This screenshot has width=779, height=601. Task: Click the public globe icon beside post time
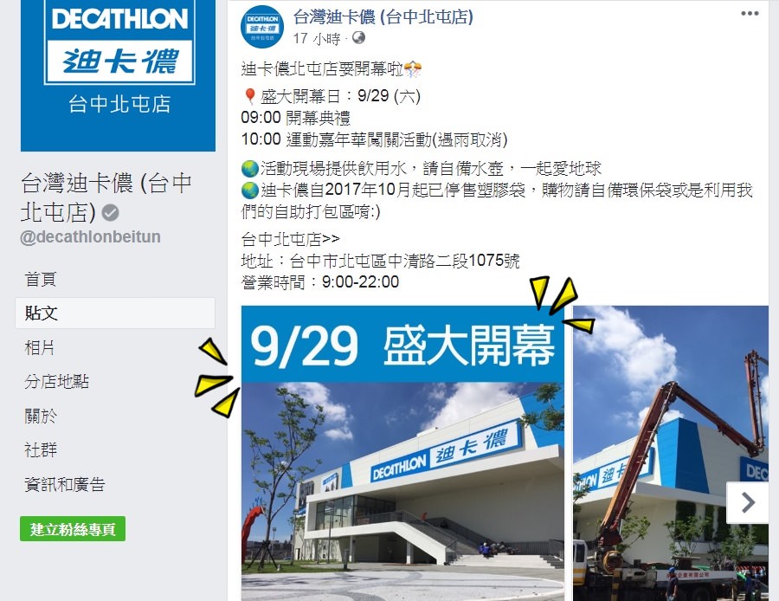coord(358,38)
